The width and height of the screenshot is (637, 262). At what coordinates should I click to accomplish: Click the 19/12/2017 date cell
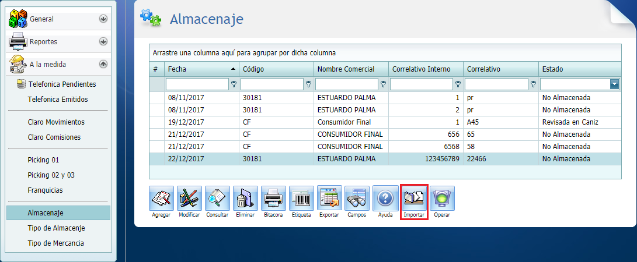[x=201, y=122]
